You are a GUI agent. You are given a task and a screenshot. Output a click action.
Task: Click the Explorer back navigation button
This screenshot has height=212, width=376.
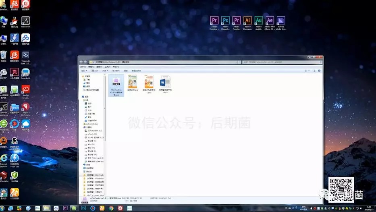tap(81, 62)
